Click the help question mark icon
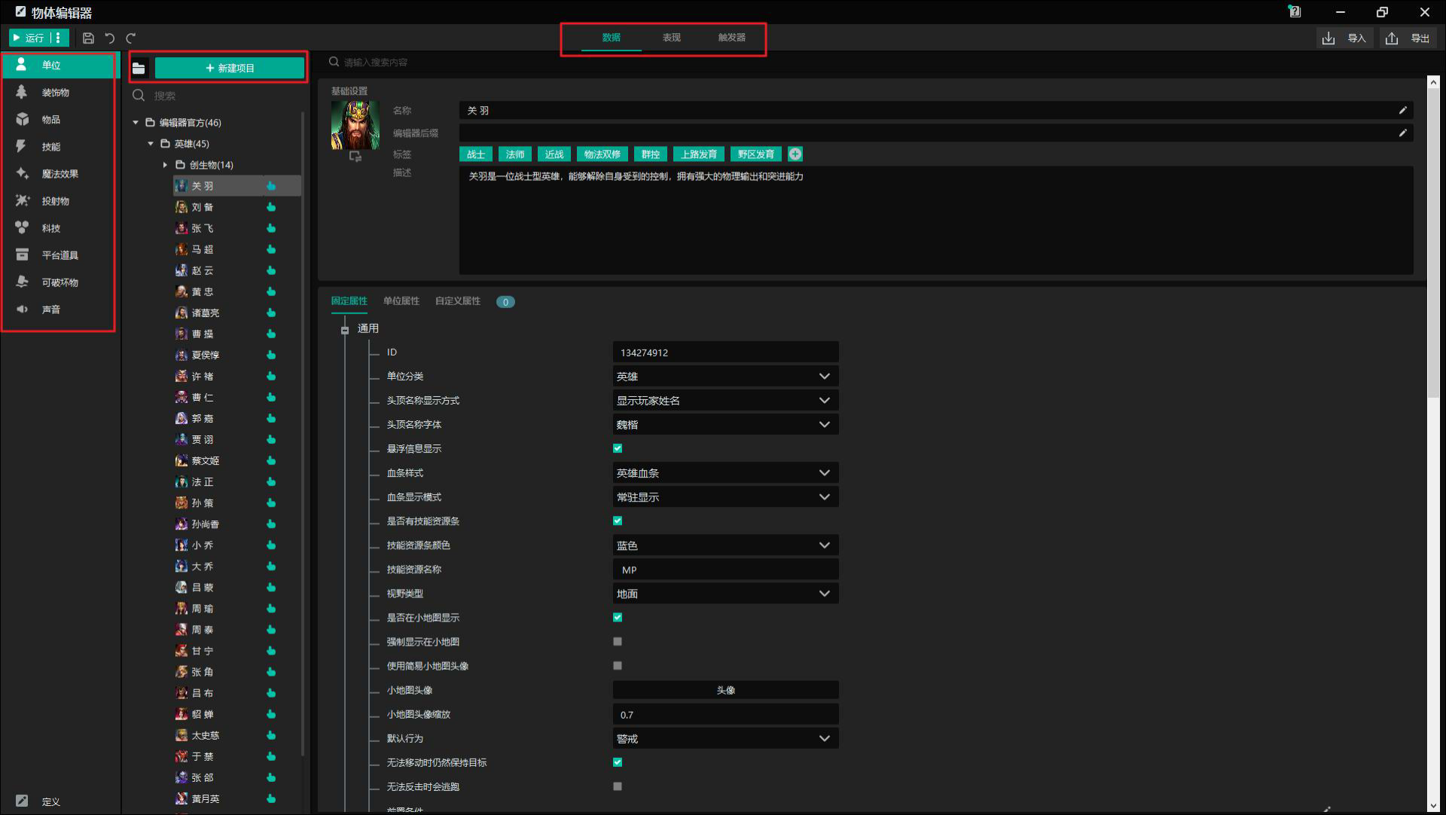This screenshot has width=1446, height=815. click(1295, 11)
